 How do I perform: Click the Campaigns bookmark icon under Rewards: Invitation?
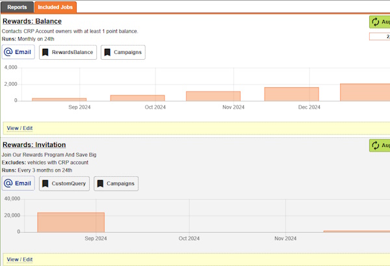(x=100, y=184)
